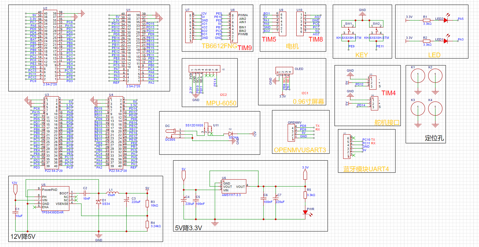Click the K2 mounting hole circle

435,76
